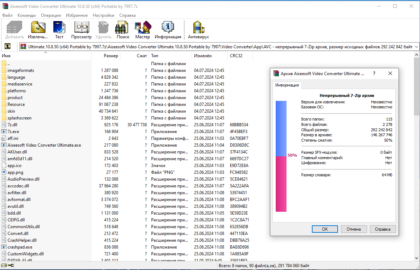This screenshot has width=420, height=270.
Task: Click the aff.ini settings file icon
Action: tap(4, 138)
